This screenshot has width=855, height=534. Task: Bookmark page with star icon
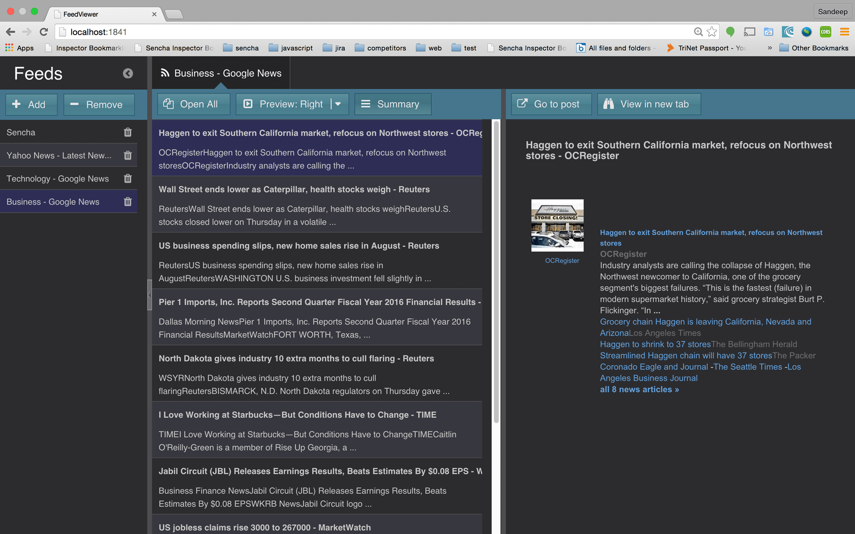click(x=712, y=32)
